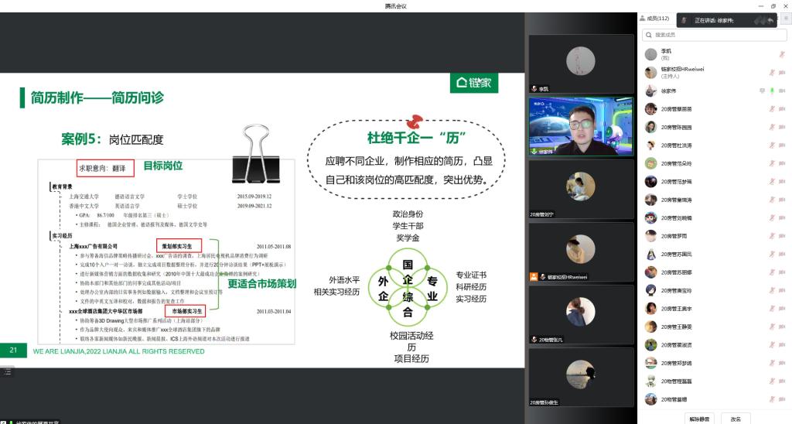
Task: Toggle the microphone for 20房管杜洪涛
Action: coord(771,145)
